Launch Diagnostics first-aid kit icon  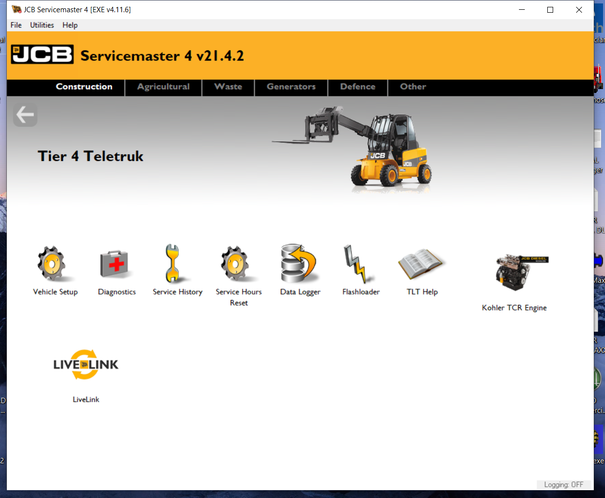click(x=114, y=265)
